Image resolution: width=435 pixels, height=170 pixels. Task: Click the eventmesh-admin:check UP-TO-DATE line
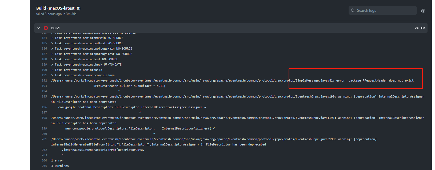86,64
